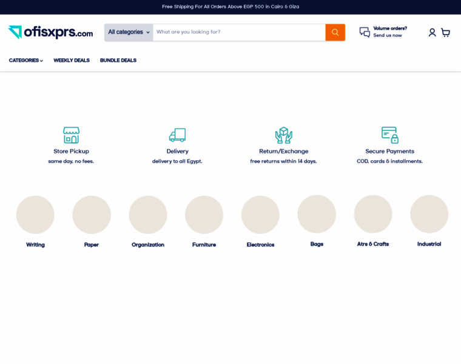
Task: Click the 'Return/Exchange' heading
Action: 284,151
